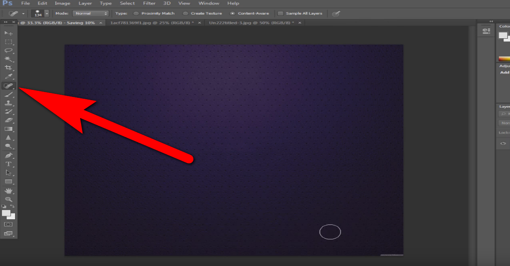Select the Lasso tool
This screenshot has height=266, width=510.
click(x=8, y=51)
